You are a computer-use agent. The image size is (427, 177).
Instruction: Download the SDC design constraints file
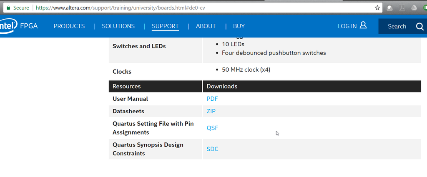pos(212,149)
